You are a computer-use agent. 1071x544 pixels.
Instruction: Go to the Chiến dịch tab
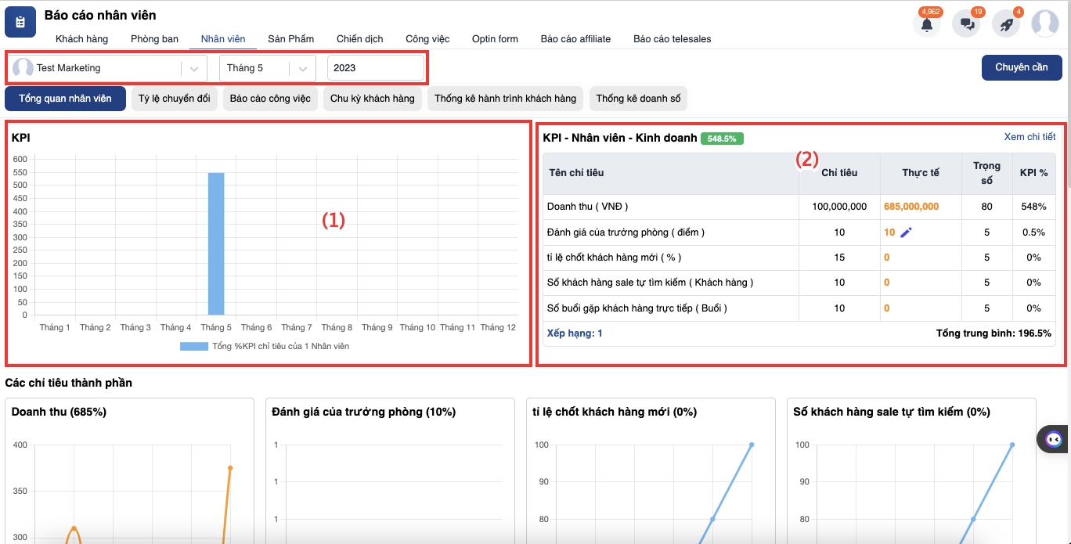(359, 39)
